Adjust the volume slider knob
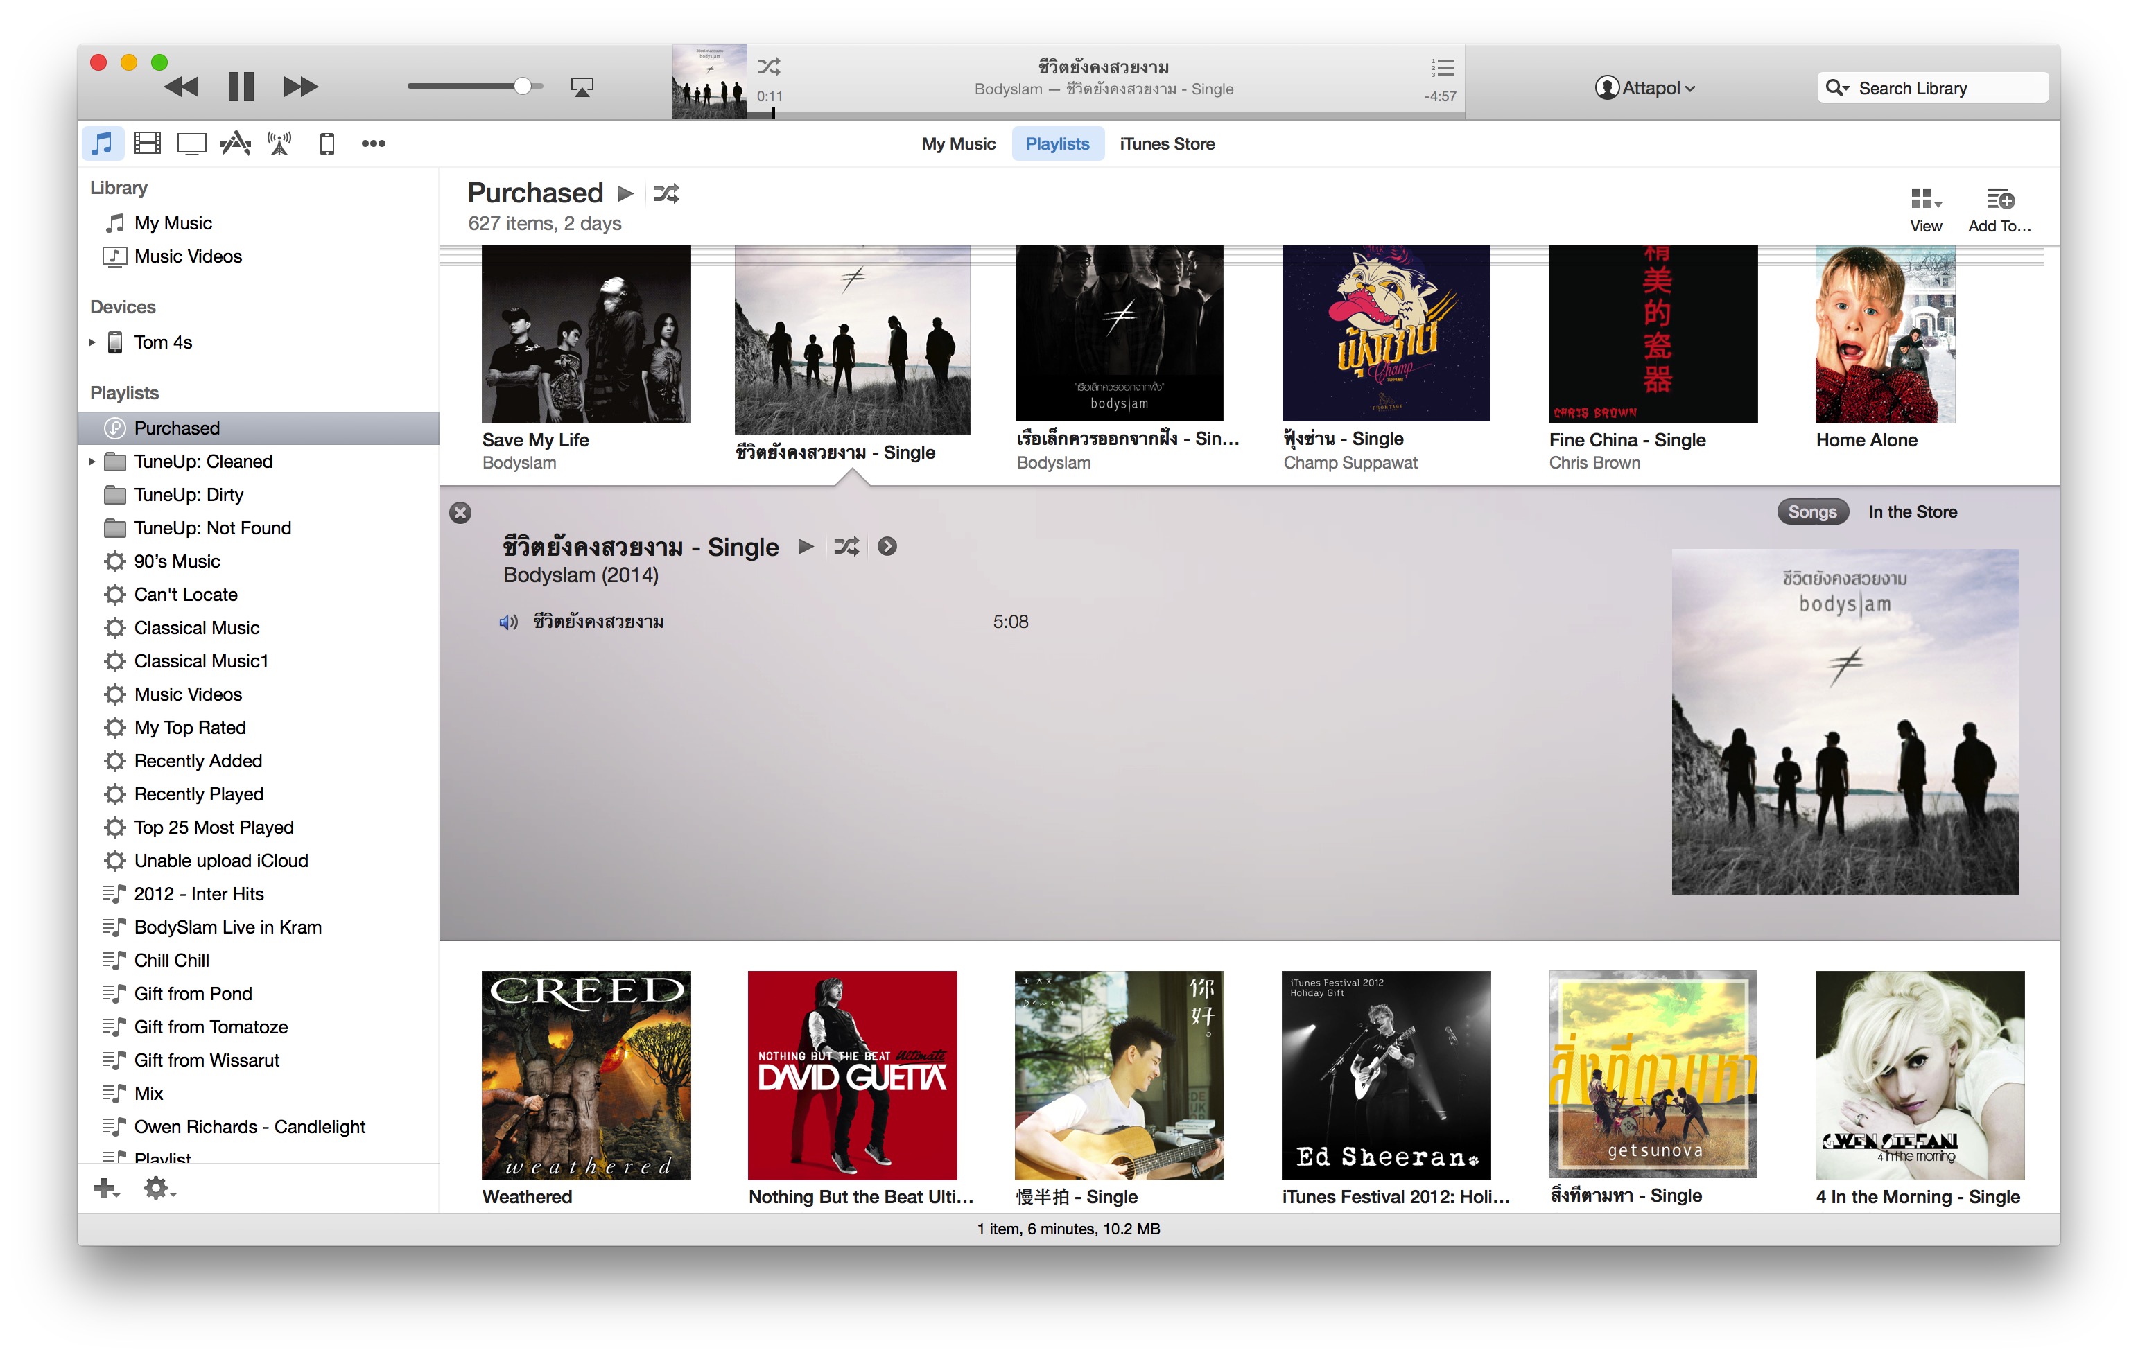2138x1357 pixels. pyautogui.click(x=523, y=86)
